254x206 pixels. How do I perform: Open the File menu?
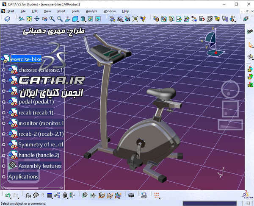coord(23,11)
